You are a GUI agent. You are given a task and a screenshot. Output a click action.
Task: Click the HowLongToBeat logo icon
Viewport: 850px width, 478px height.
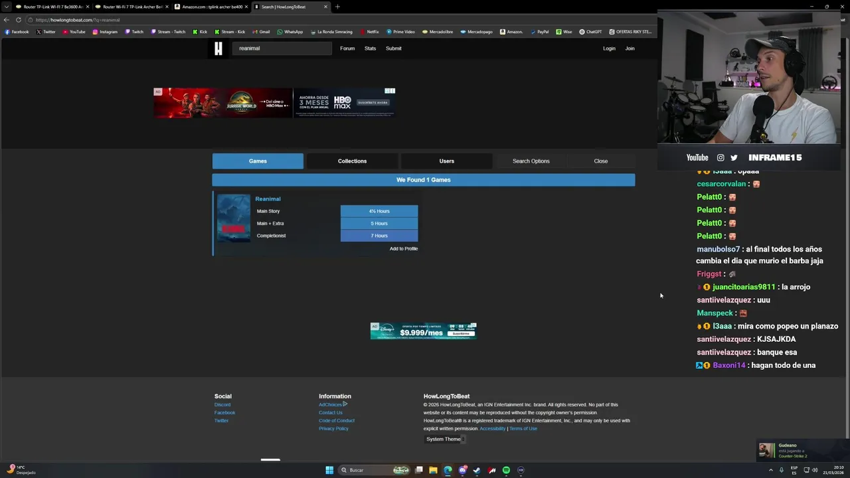tap(218, 48)
